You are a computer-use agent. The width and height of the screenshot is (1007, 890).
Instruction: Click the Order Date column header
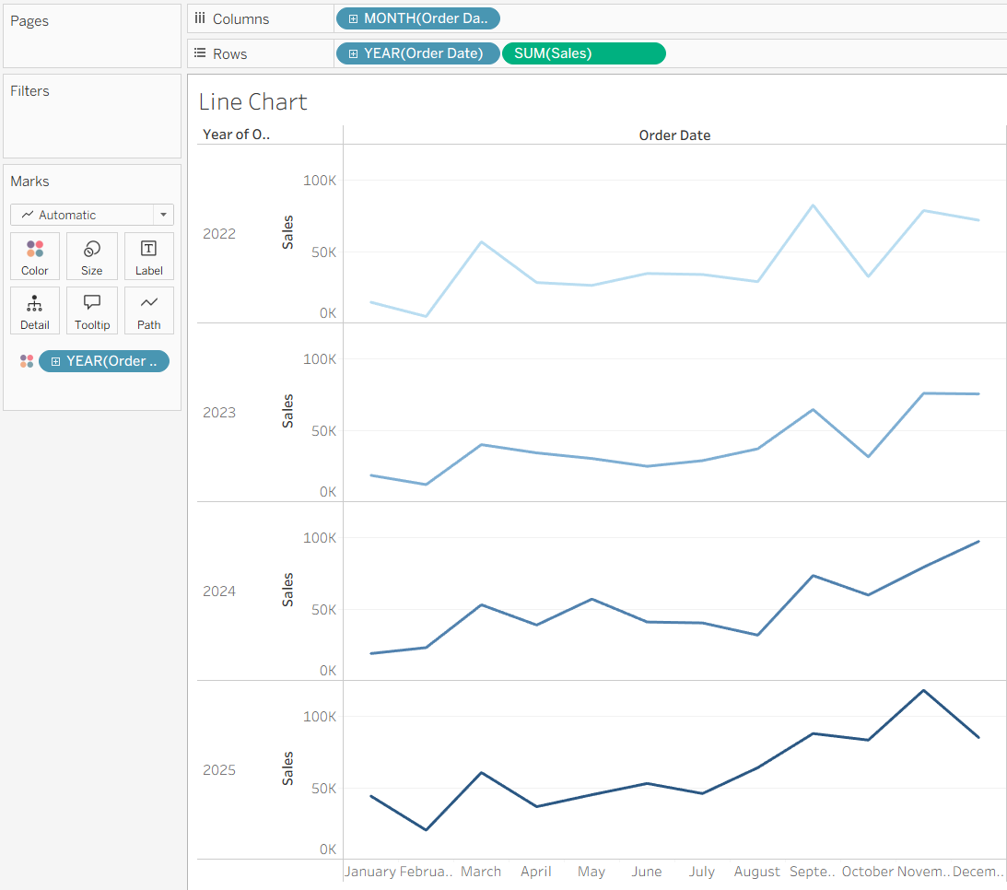coord(674,135)
